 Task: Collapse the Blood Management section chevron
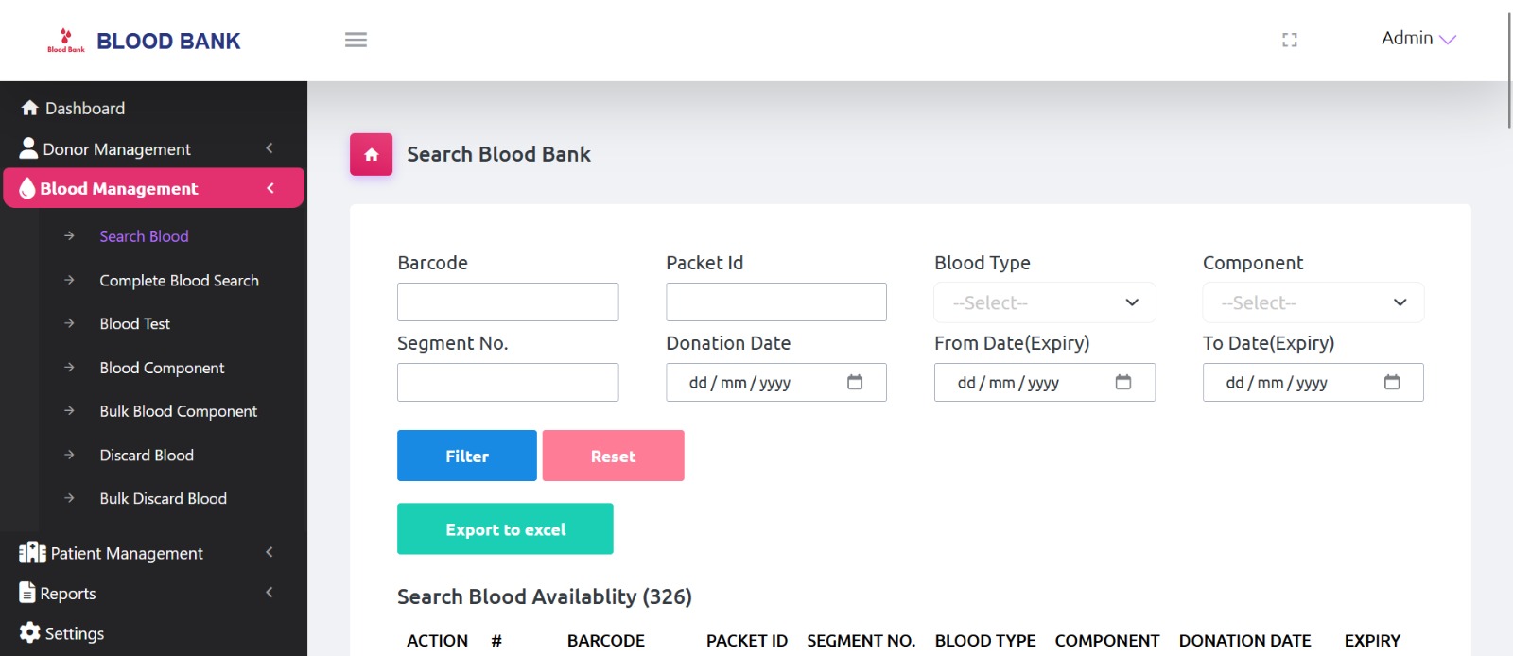(x=269, y=188)
